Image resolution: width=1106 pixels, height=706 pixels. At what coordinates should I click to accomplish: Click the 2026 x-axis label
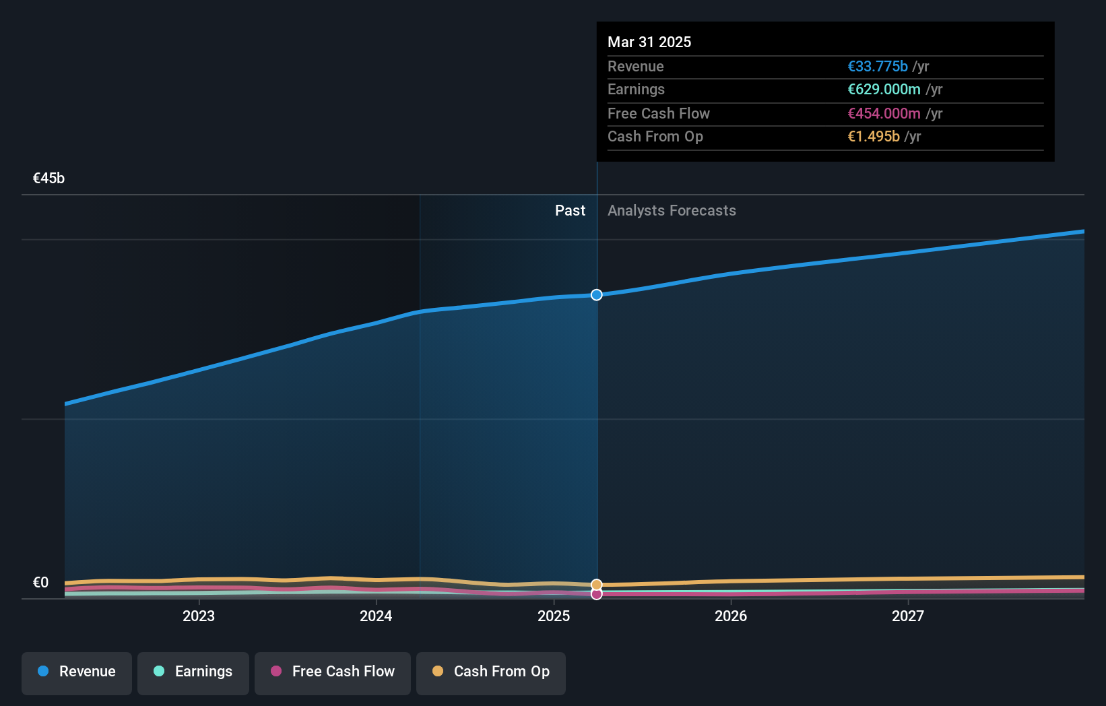(x=731, y=616)
